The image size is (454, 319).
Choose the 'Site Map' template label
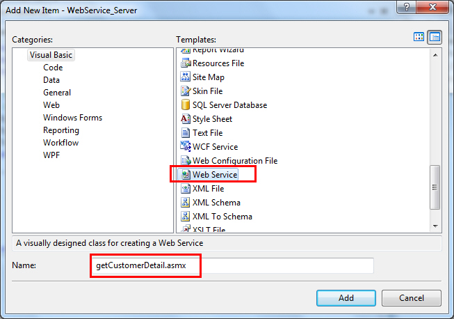click(x=209, y=77)
